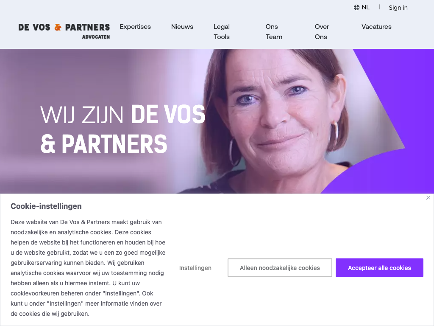Screen dimensions: 434x326
Task: Click the cookie description paragraph text
Action: 88,268
